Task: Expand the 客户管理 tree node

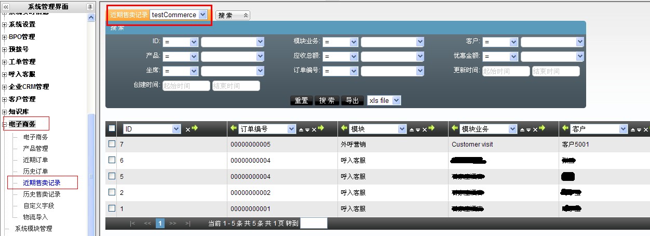Action: 5,99
